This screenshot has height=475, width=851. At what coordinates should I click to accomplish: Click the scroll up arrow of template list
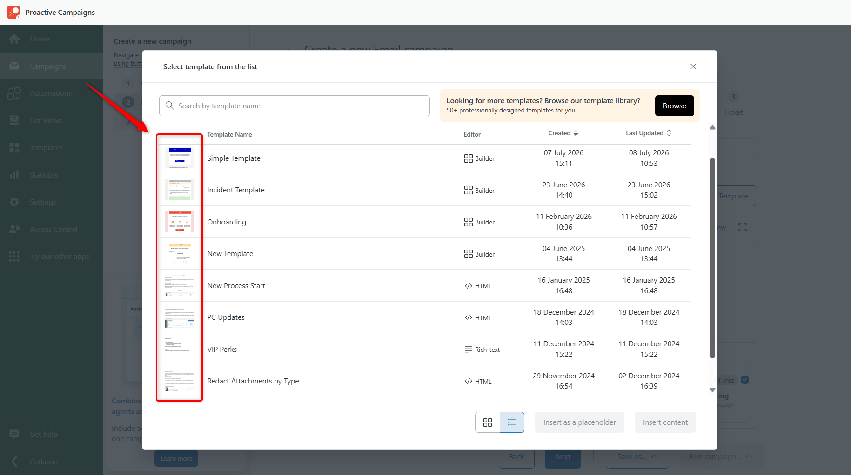click(x=712, y=127)
